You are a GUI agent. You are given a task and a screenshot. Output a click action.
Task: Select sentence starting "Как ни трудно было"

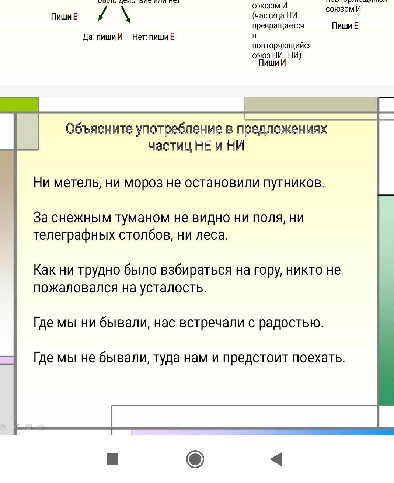187,279
